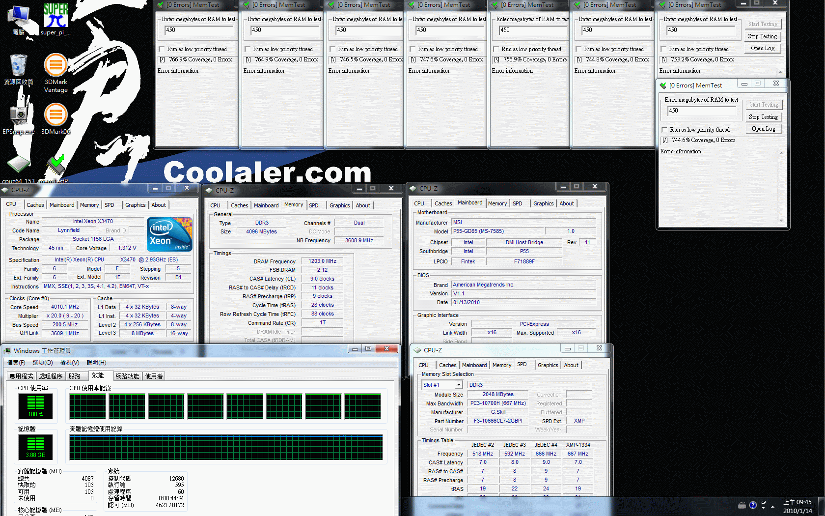Click the memory 3.88 GB usage meter
This screenshot has width=825, height=516.
(35, 447)
